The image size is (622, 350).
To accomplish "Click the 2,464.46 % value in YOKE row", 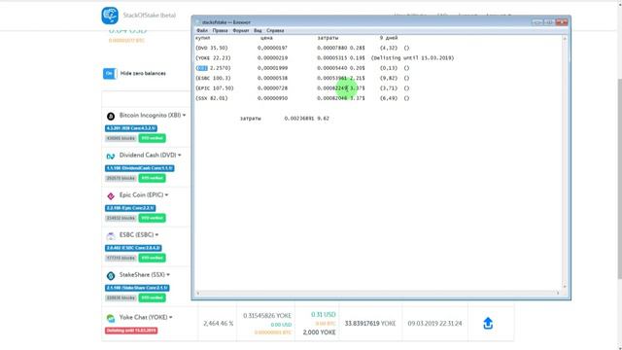I will 218,324.
